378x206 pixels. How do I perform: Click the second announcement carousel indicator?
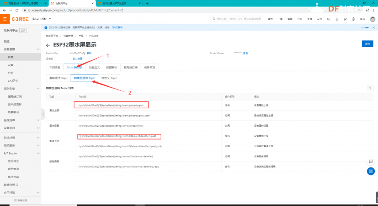click(367, 28)
